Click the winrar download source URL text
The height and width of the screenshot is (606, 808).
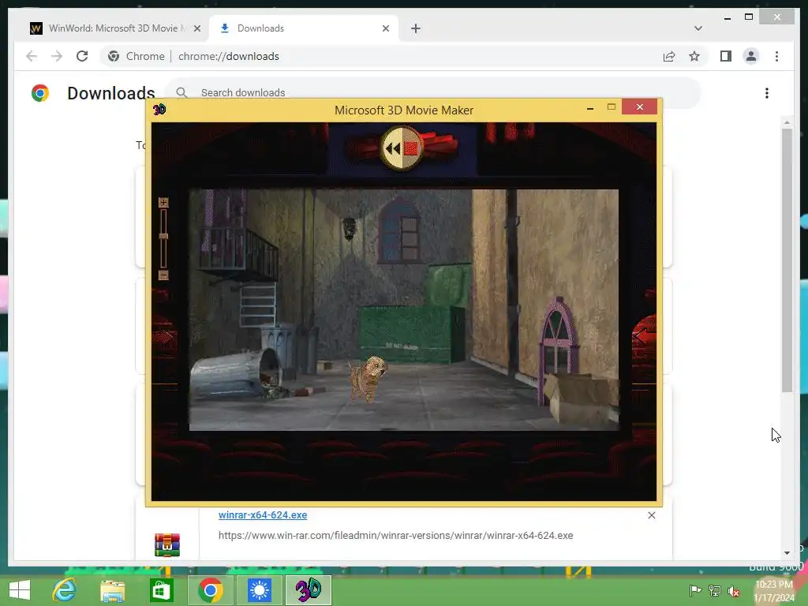pos(396,536)
